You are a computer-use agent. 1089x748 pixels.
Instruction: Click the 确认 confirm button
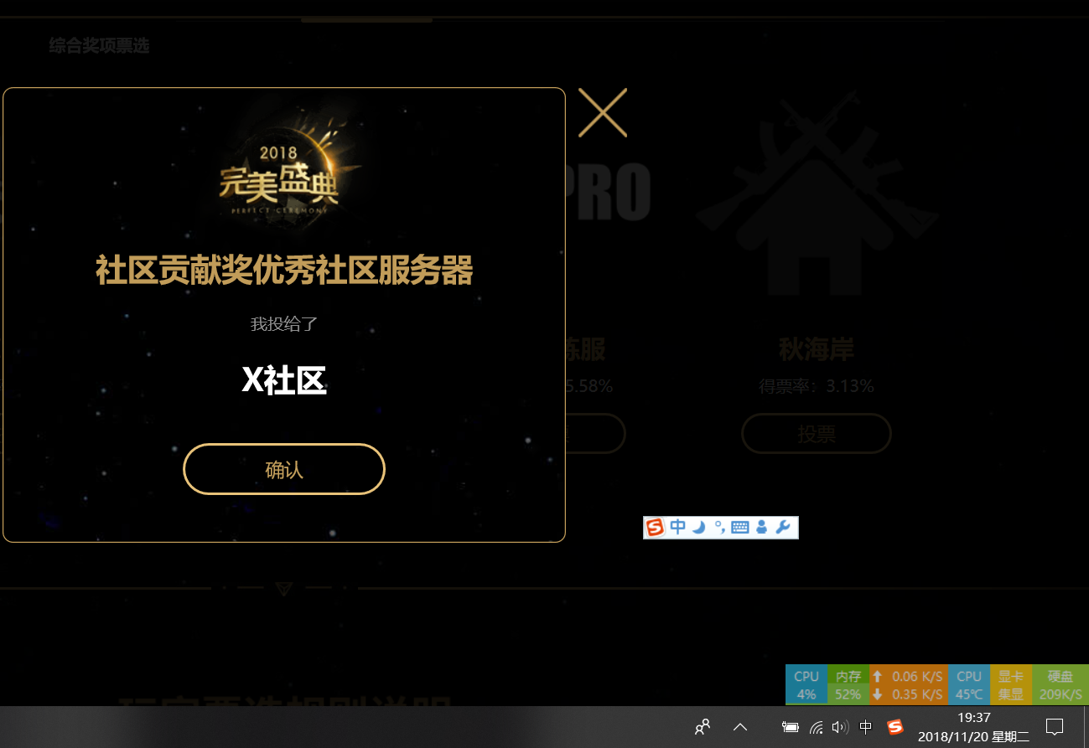pos(283,469)
